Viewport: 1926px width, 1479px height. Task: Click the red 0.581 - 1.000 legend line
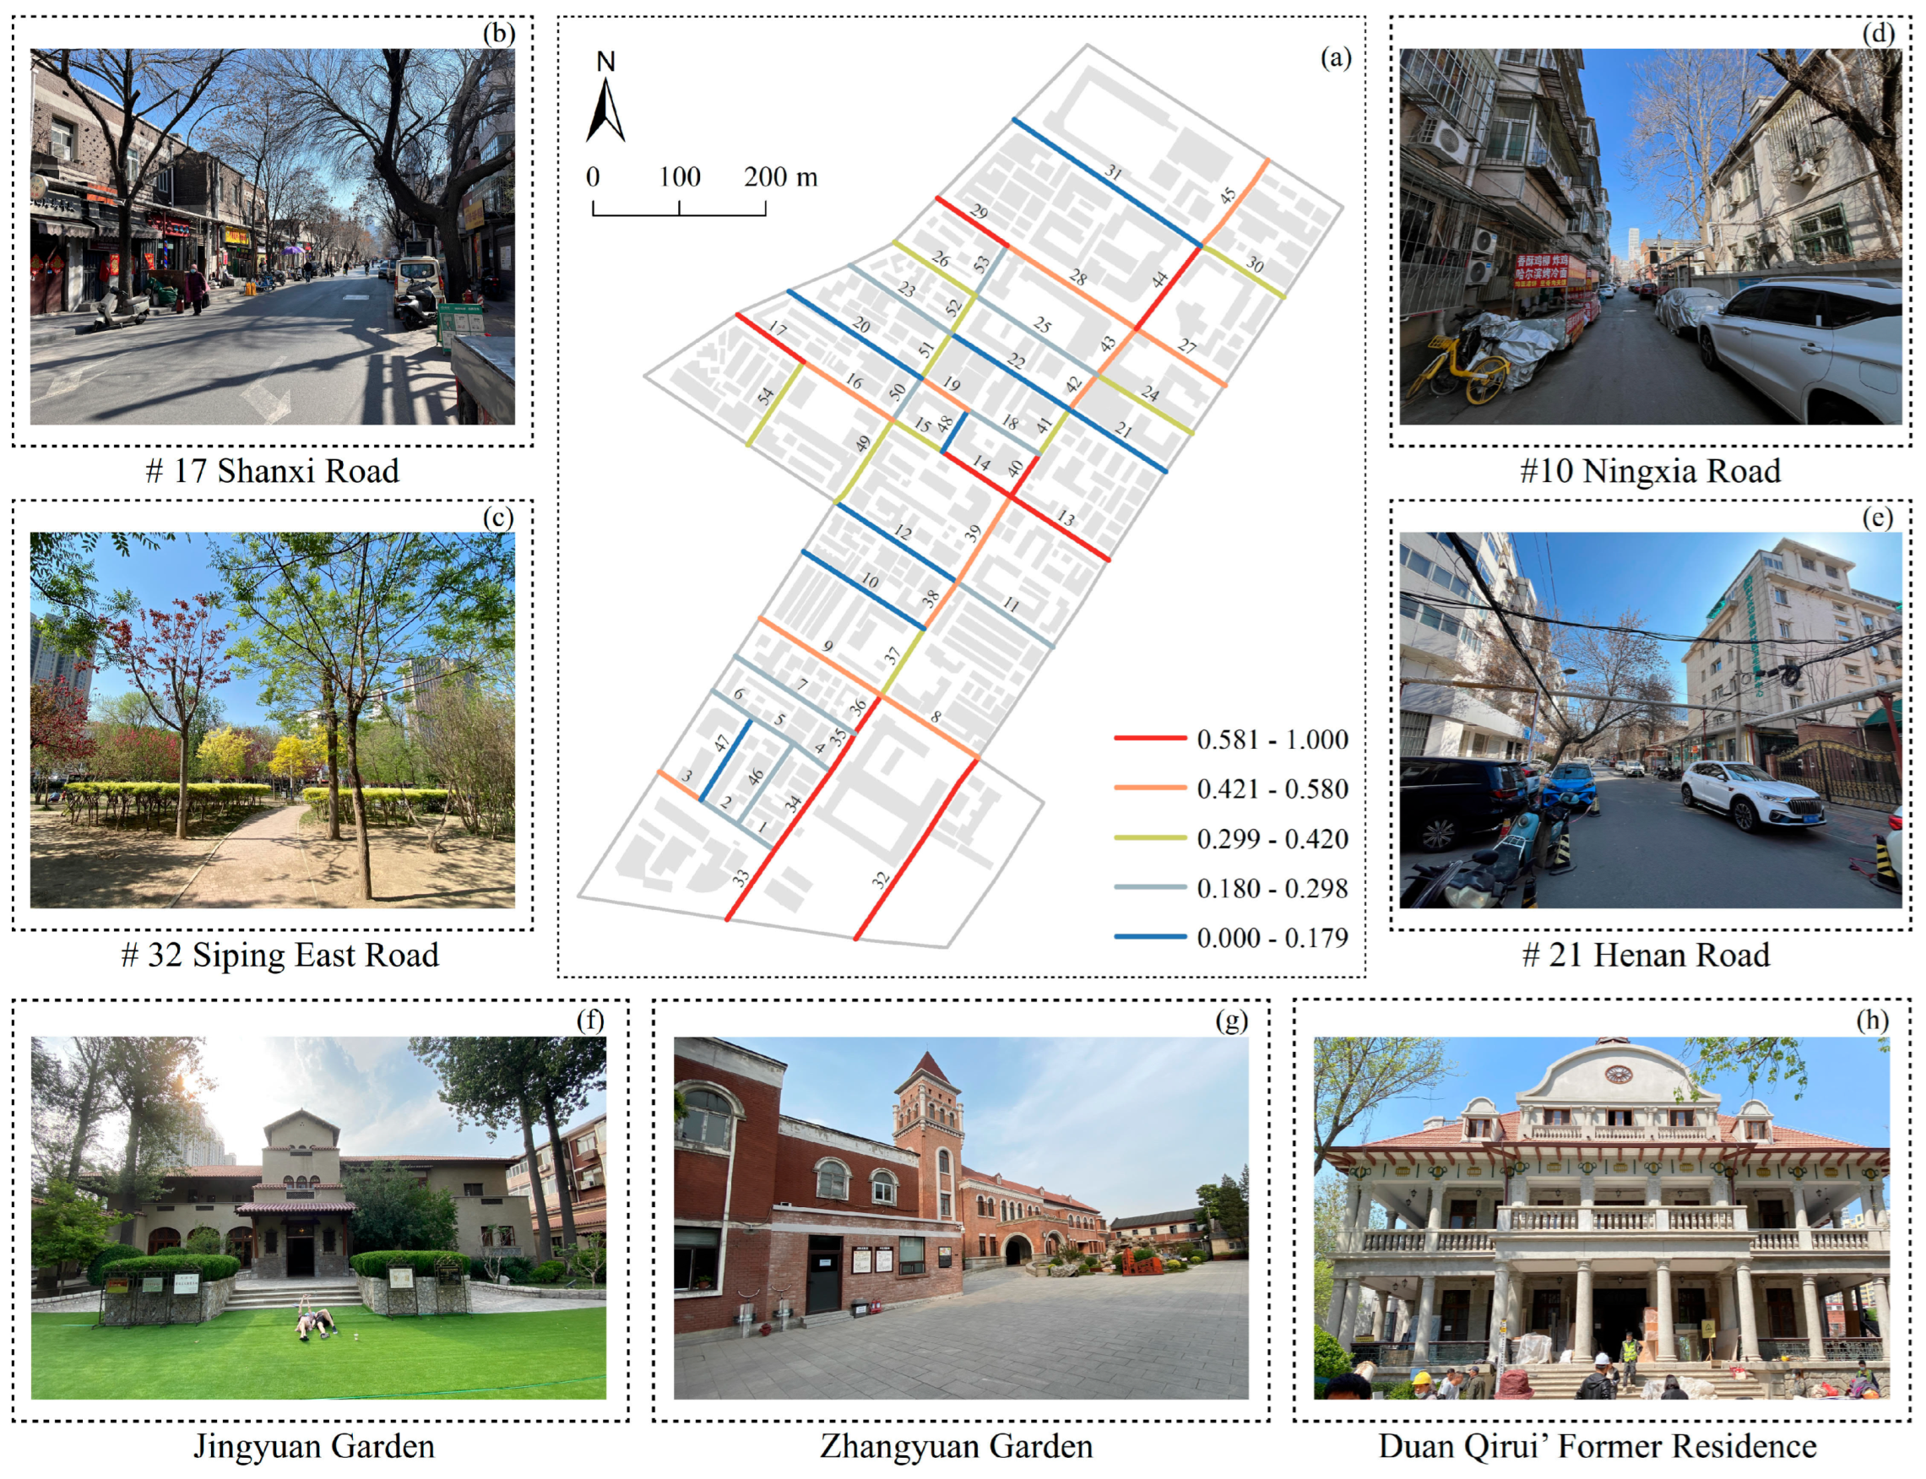point(1149,739)
